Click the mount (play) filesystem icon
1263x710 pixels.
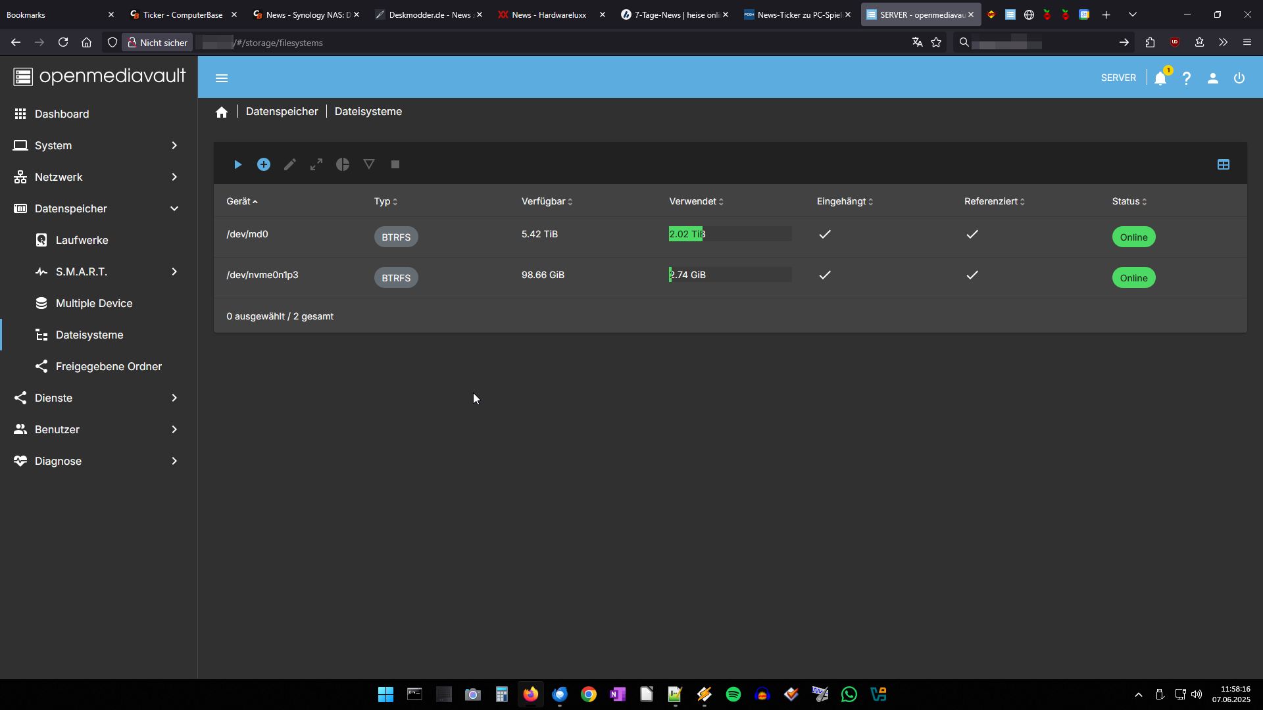coord(237,164)
